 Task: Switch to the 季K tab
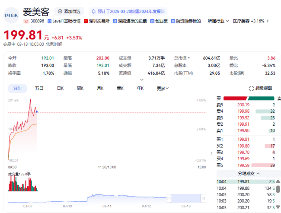pyautogui.click(x=120, y=88)
